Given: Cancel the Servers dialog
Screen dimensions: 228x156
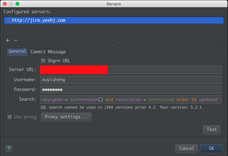Looking at the screenshot, I should point(187,148).
